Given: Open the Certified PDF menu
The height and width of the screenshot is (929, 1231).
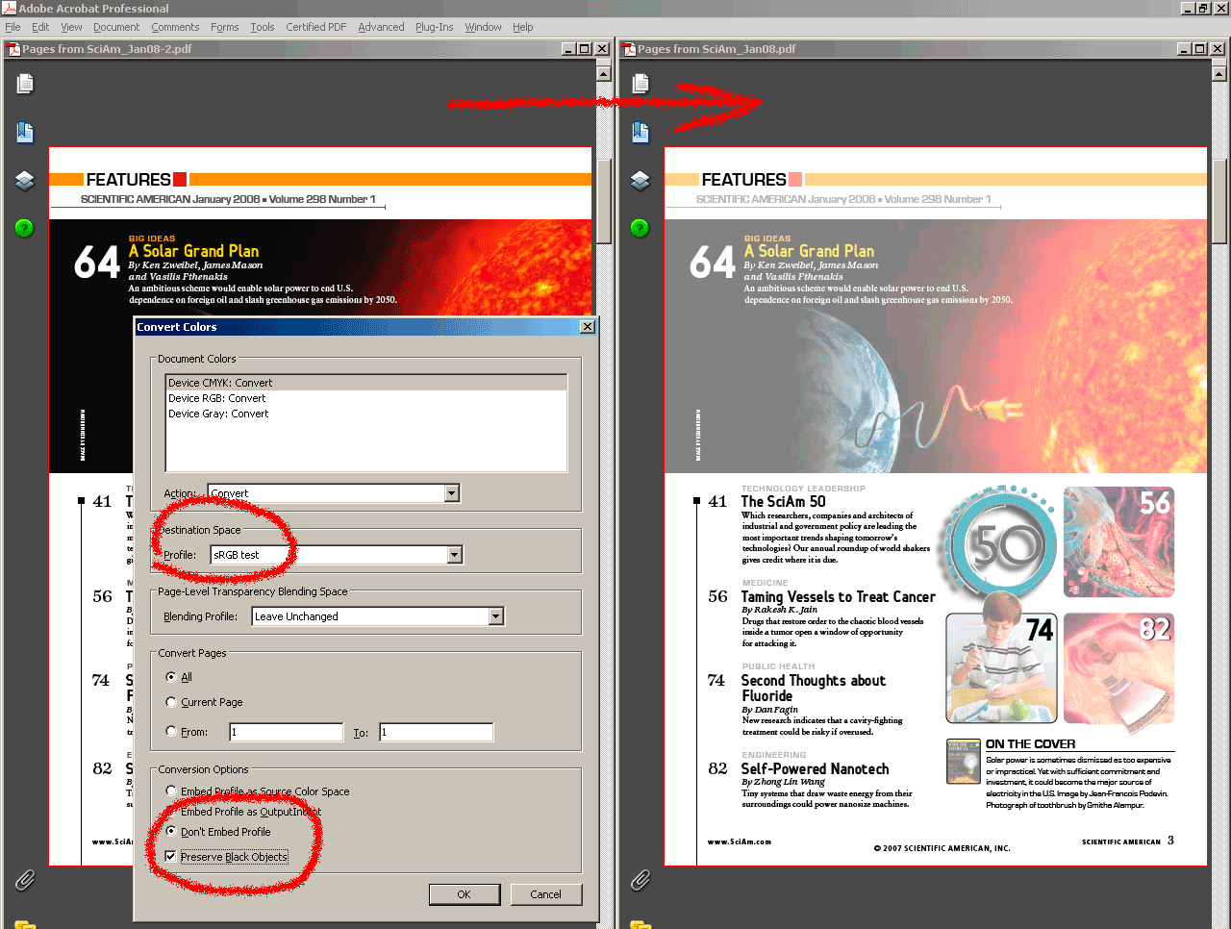Looking at the screenshot, I should [316, 27].
